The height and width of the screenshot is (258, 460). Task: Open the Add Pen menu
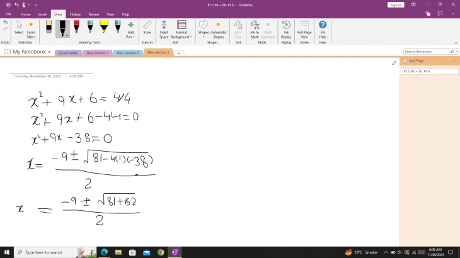pos(130,30)
